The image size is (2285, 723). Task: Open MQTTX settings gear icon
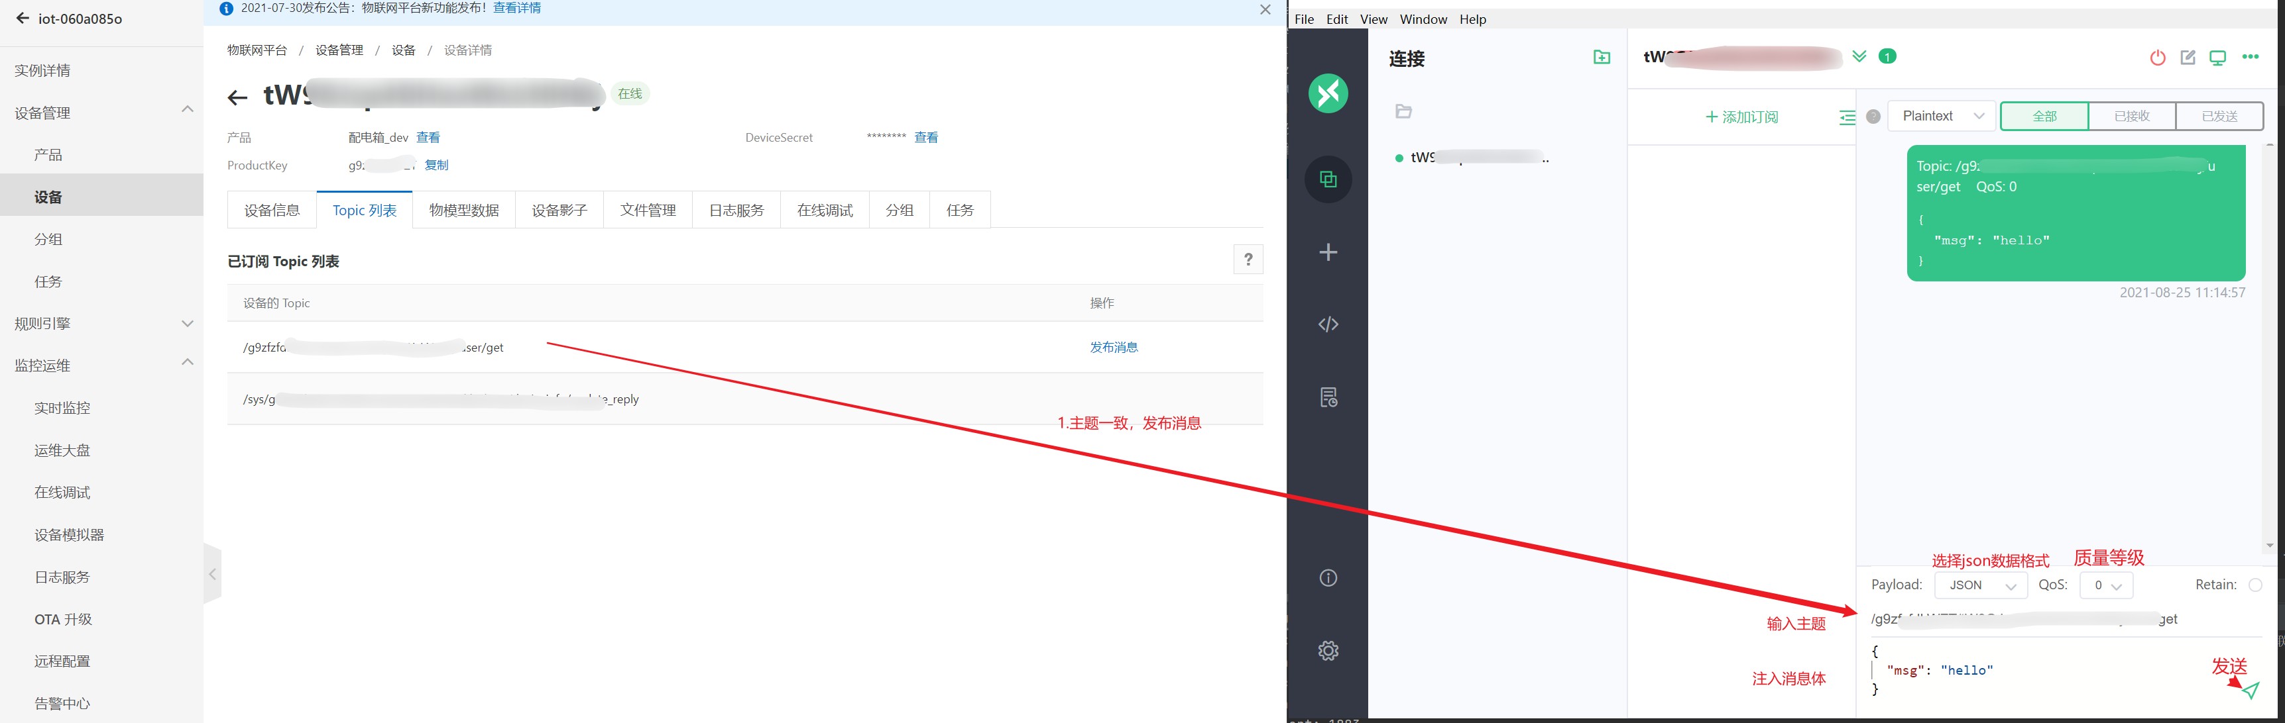(x=1328, y=650)
